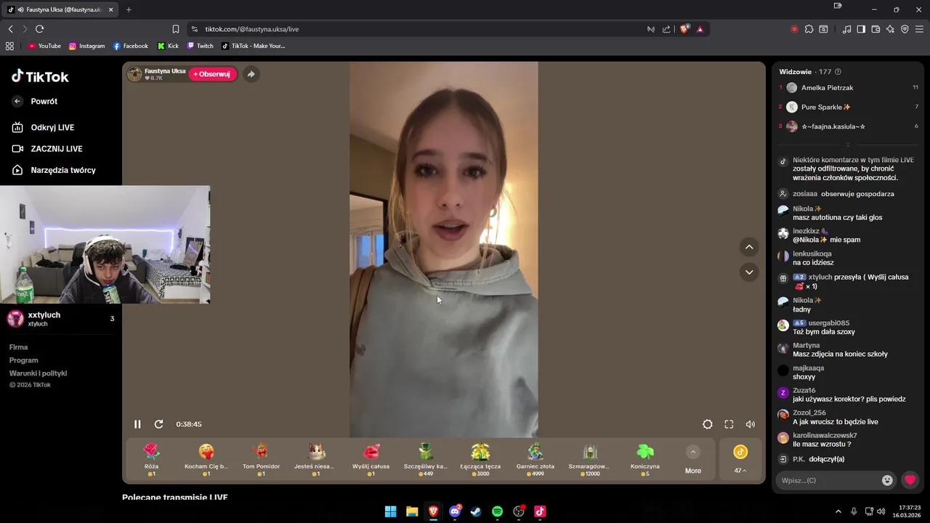Send the Tom Pomidor gift
The height and width of the screenshot is (523, 930).
tap(261, 459)
